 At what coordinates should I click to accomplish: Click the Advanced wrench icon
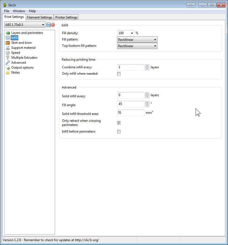[x=8, y=63]
